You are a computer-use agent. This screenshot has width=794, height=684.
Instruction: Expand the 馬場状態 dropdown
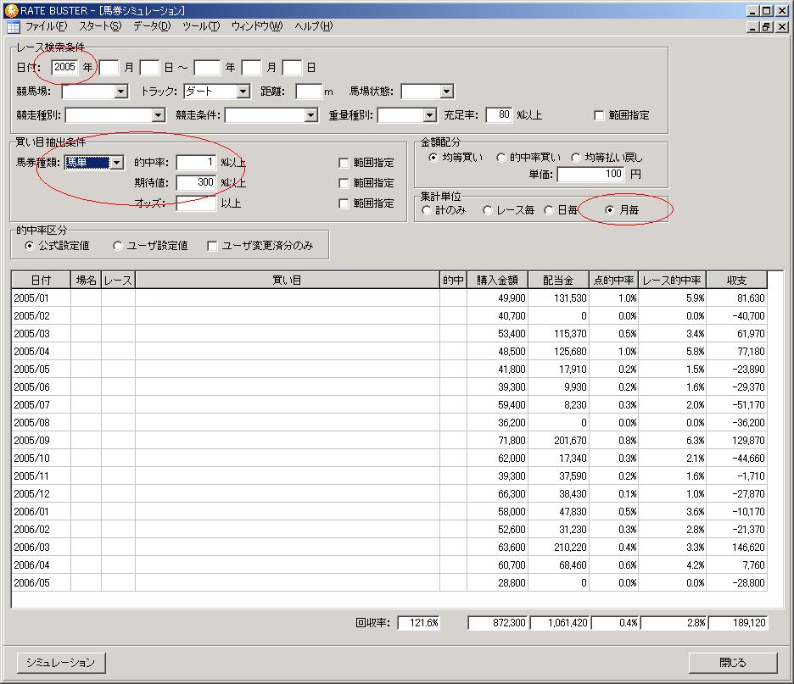coord(446,92)
